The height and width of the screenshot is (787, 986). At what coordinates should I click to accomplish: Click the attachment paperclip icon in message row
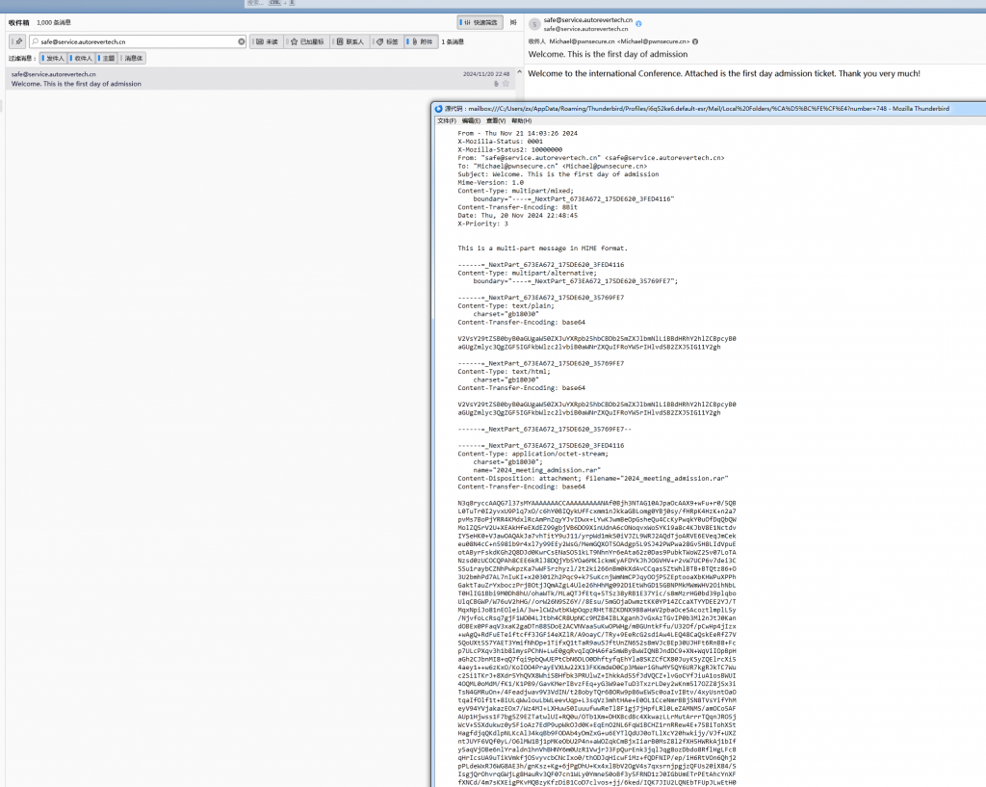[496, 84]
